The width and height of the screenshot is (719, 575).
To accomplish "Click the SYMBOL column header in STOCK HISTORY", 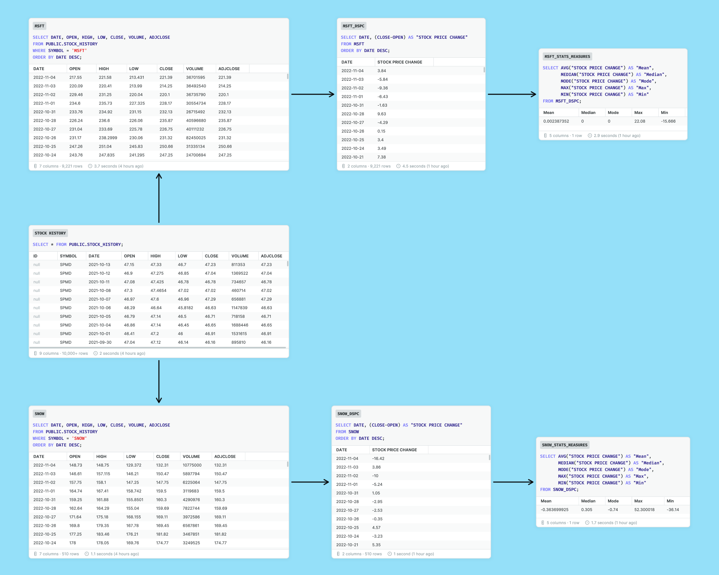I will pos(68,256).
